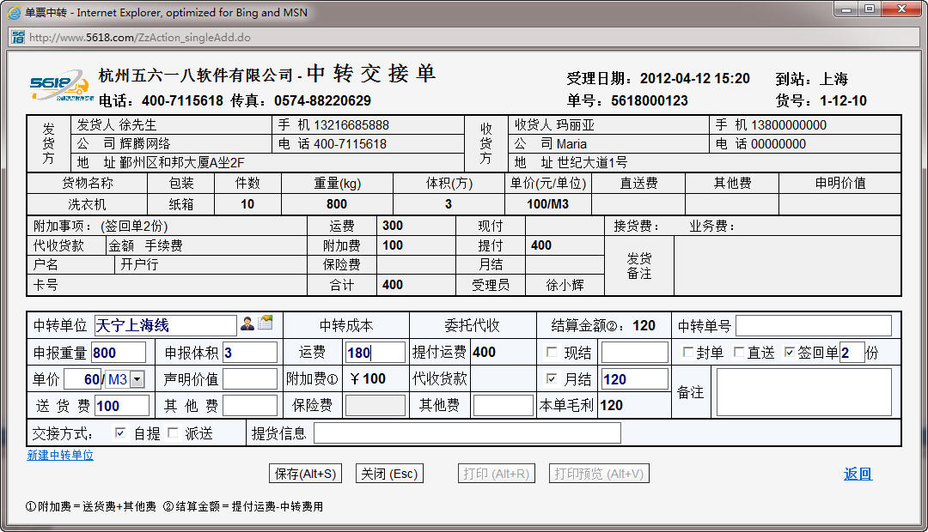Enable the 现结 checkbox
Viewport: 928px width, 532px height.
(x=552, y=352)
